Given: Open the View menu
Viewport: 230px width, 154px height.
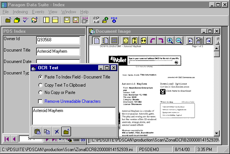Looking at the screenshot, I should (53, 12).
